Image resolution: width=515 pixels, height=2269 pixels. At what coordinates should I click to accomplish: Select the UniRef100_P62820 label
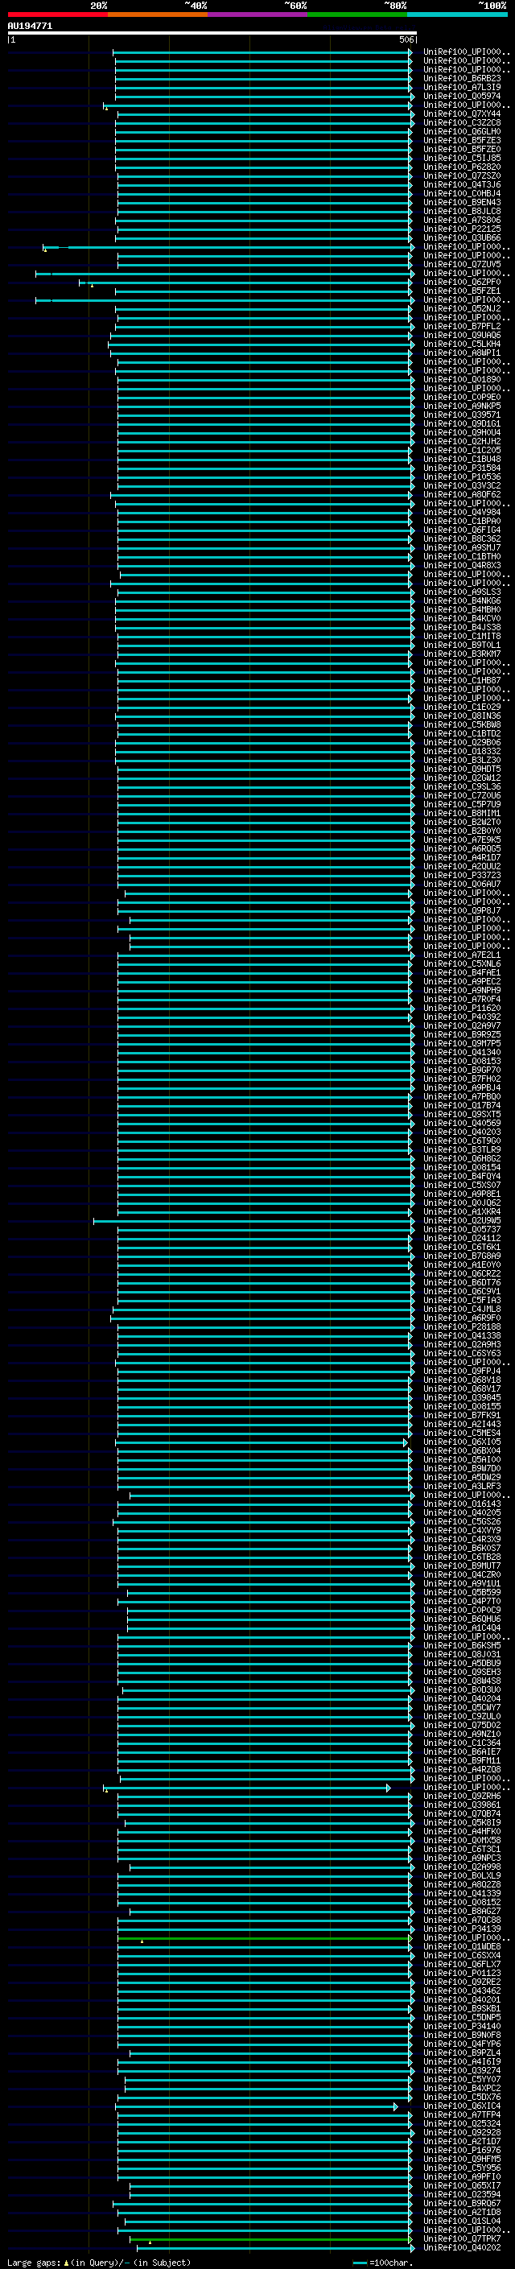click(x=462, y=167)
